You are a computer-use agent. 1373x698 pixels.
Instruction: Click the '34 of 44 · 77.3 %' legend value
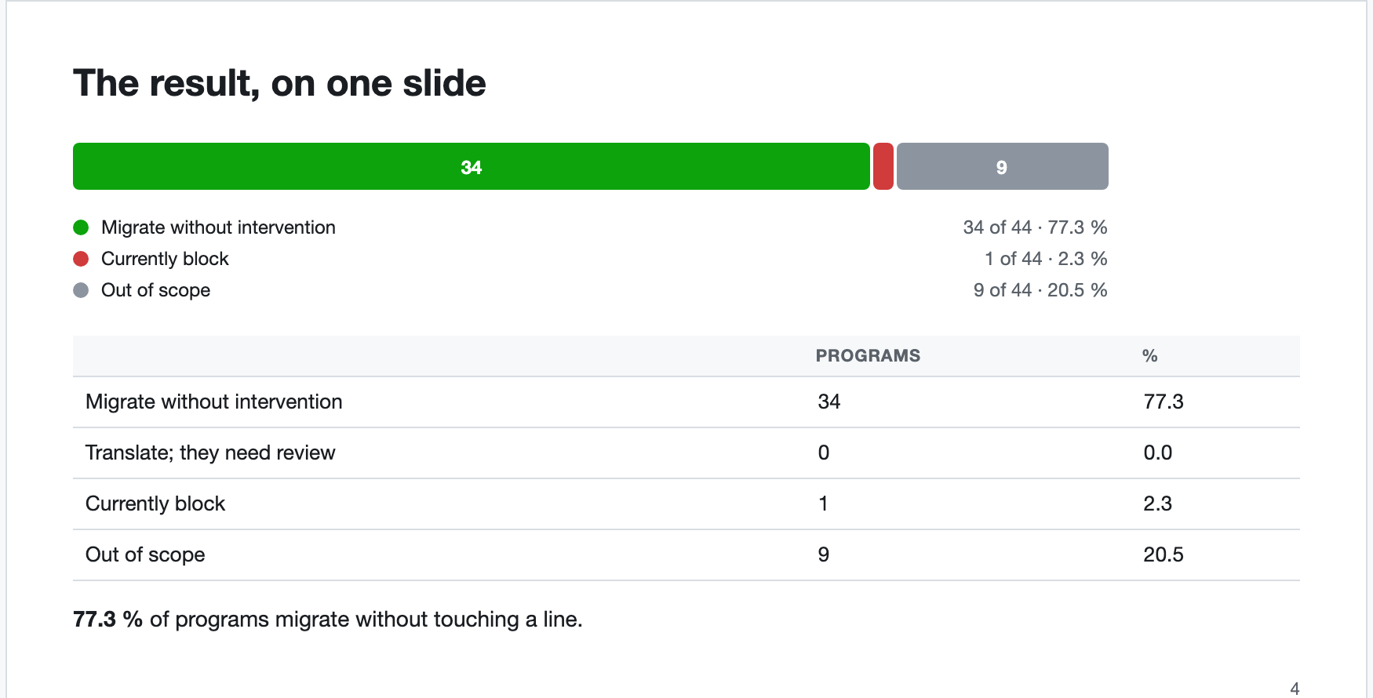(x=1035, y=227)
